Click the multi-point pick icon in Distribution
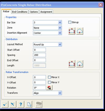The height and width of the screenshot is (111, 105). pos(72,64)
